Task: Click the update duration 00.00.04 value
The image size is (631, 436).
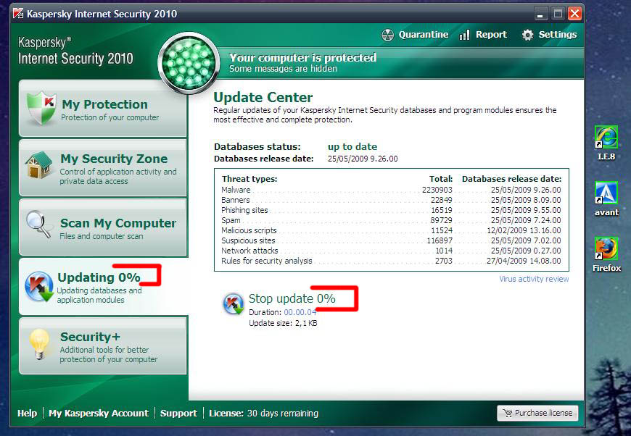Action: pos(300,312)
